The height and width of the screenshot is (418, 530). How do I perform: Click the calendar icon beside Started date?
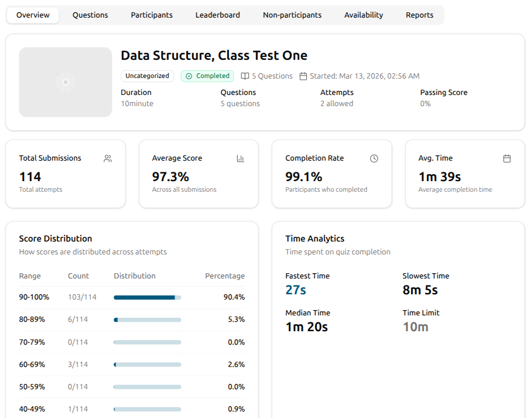pyautogui.click(x=303, y=76)
